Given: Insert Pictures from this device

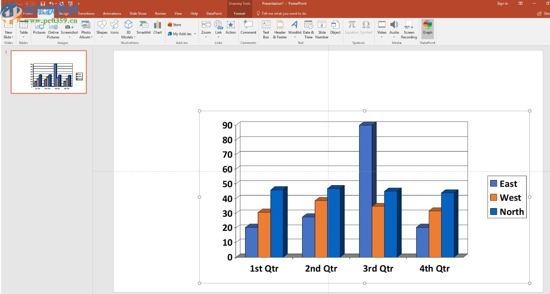Looking at the screenshot, I should click(39, 27).
